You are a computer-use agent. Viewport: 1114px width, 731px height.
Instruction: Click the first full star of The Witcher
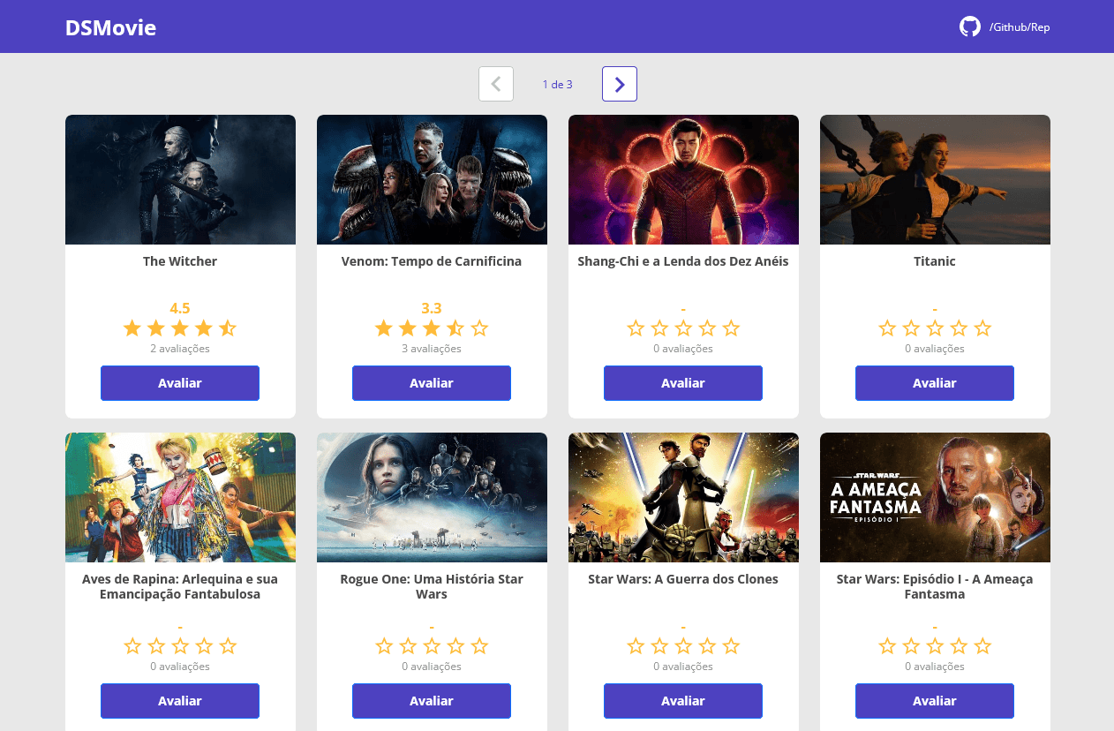coord(132,328)
